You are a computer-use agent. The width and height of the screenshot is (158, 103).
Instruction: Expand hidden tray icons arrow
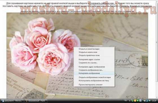click(x=130, y=100)
